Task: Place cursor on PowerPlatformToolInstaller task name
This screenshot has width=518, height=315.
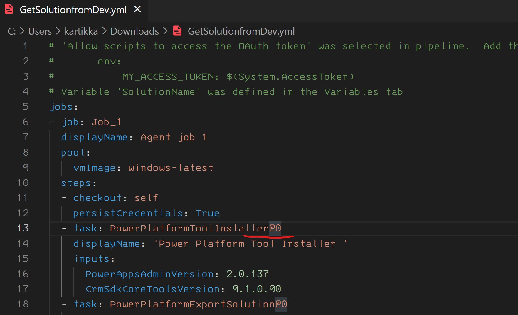Action: pyautogui.click(x=189, y=229)
